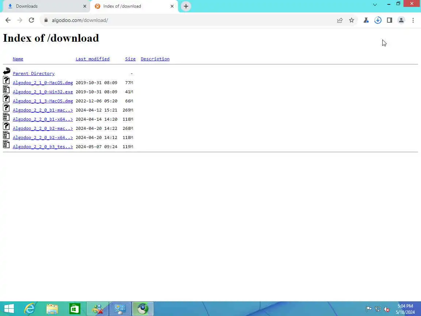Download the Algodoo_2_2_0_b3_tes file
Viewport: 421px width, 316px height.
[43, 146]
